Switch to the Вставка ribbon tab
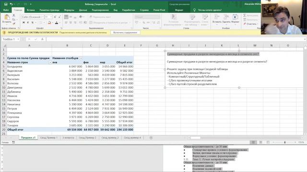Screen dimensions: 307x172 pyautogui.click(x=31, y=10)
